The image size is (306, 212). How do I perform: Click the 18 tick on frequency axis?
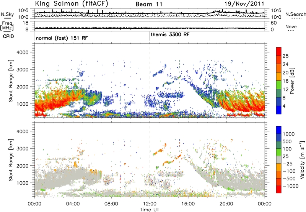pyautogui.click(x=26, y=23)
